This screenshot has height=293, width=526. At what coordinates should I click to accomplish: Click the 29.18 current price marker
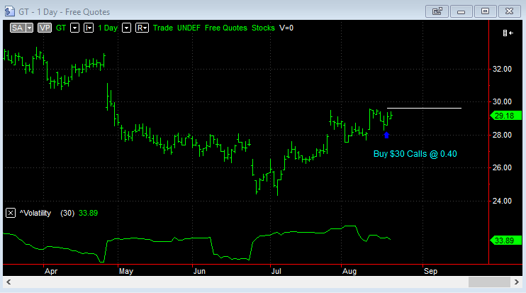coord(506,116)
